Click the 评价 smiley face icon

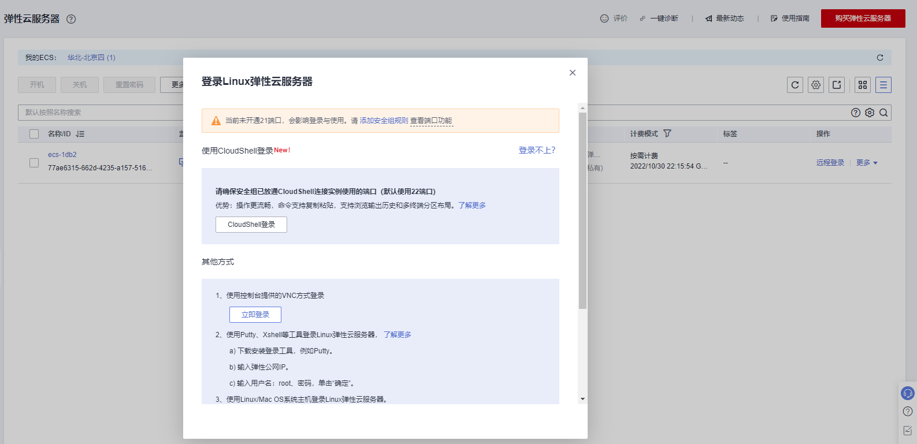coord(604,18)
